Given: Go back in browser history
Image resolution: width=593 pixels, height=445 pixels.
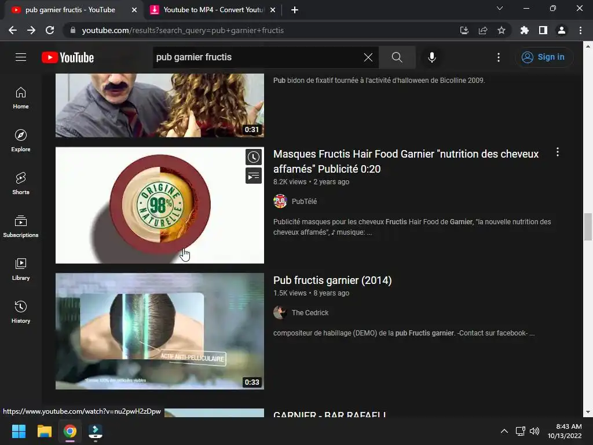Looking at the screenshot, I should (13, 30).
